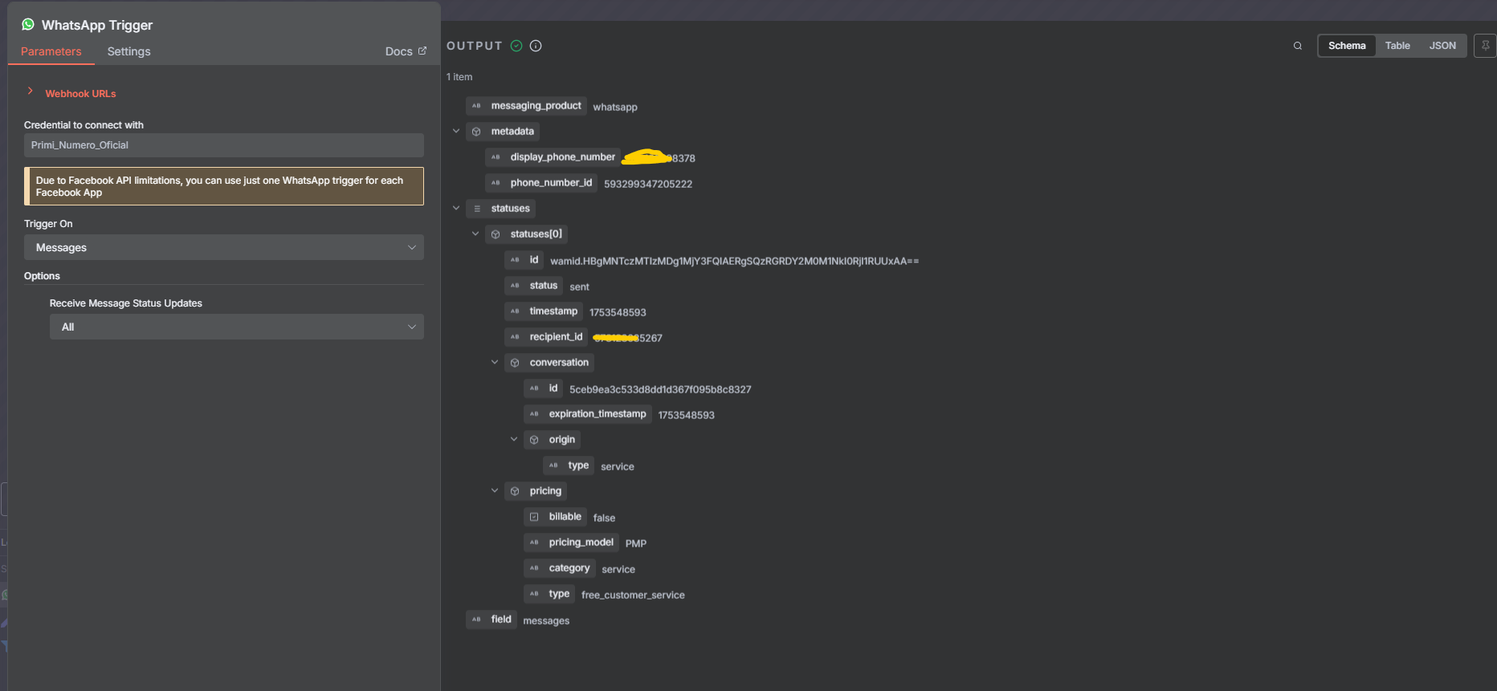Click the Webhook URLs label
Image resolution: width=1497 pixels, height=691 pixels.
[80, 94]
